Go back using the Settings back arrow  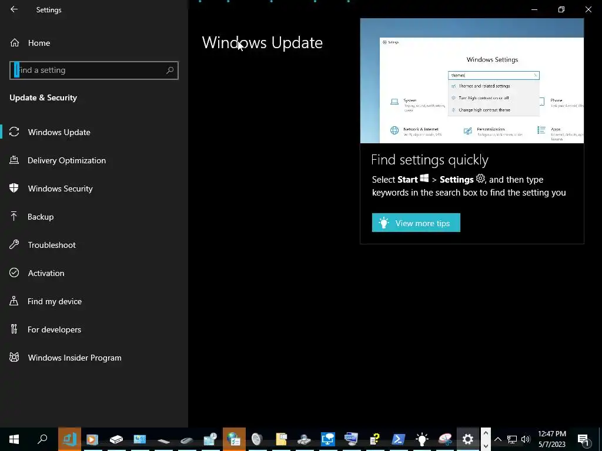[x=14, y=9]
